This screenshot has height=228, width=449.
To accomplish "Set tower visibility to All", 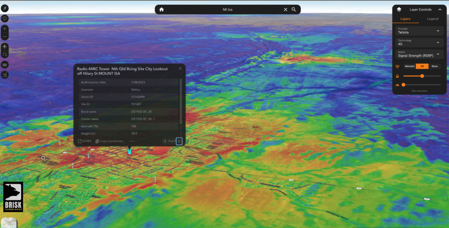I will [422, 66].
